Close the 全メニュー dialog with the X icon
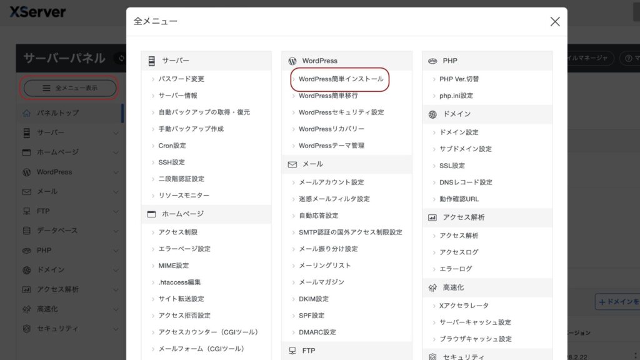Image resolution: width=640 pixels, height=360 pixels. (555, 22)
